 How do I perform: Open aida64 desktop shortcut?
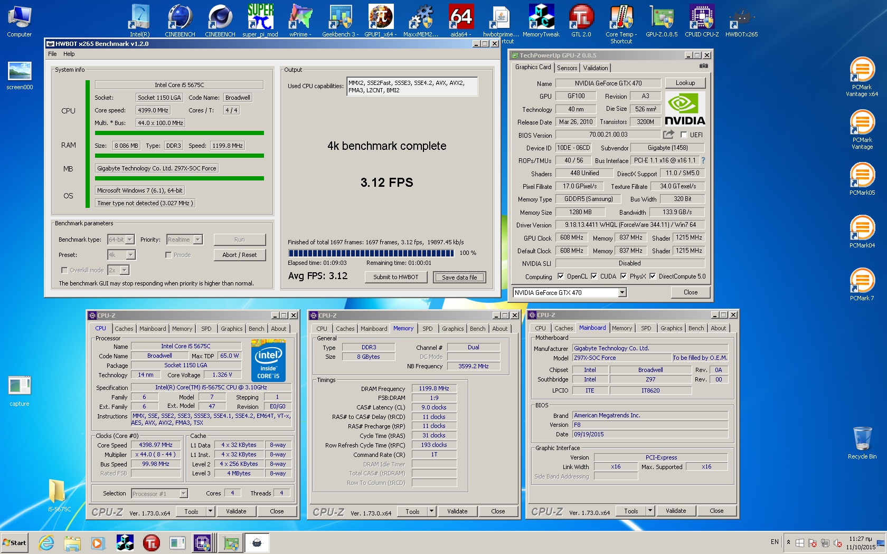(461, 21)
